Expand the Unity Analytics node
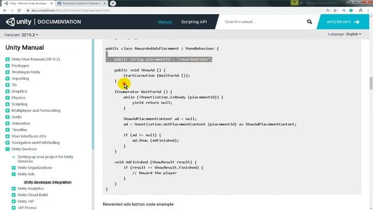 click(13, 188)
